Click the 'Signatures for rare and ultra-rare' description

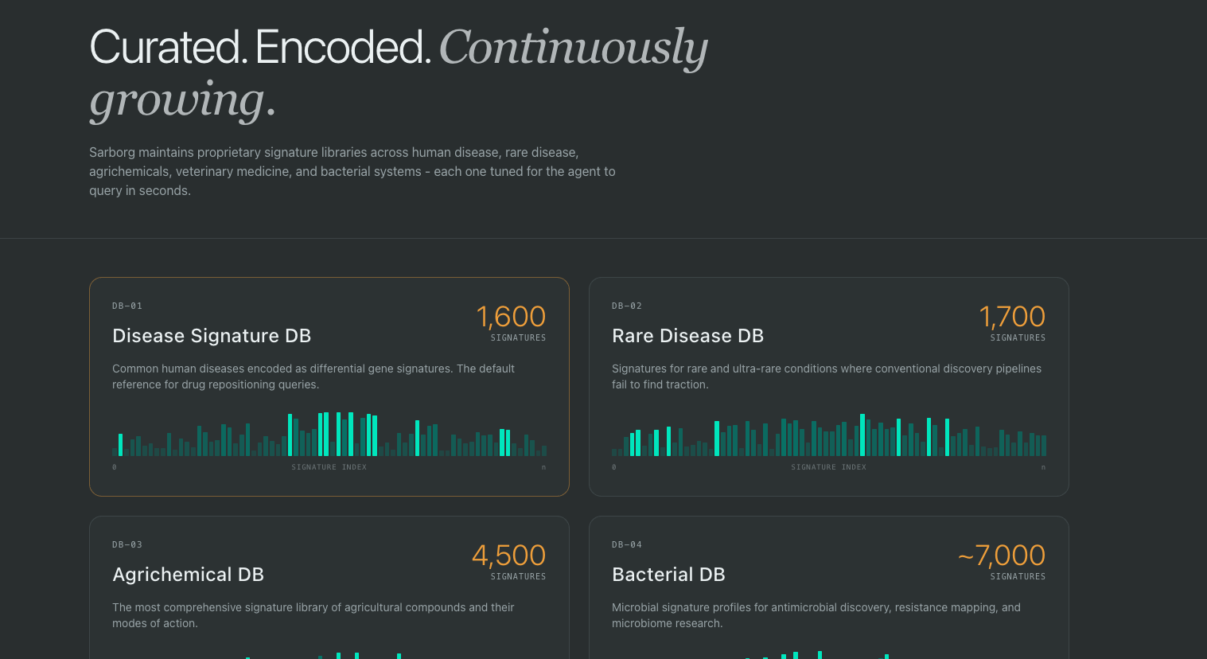(x=827, y=376)
